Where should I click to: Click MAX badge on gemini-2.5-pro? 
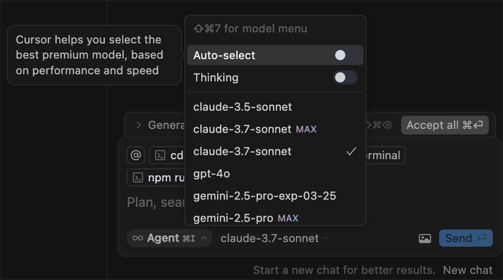(288, 218)
